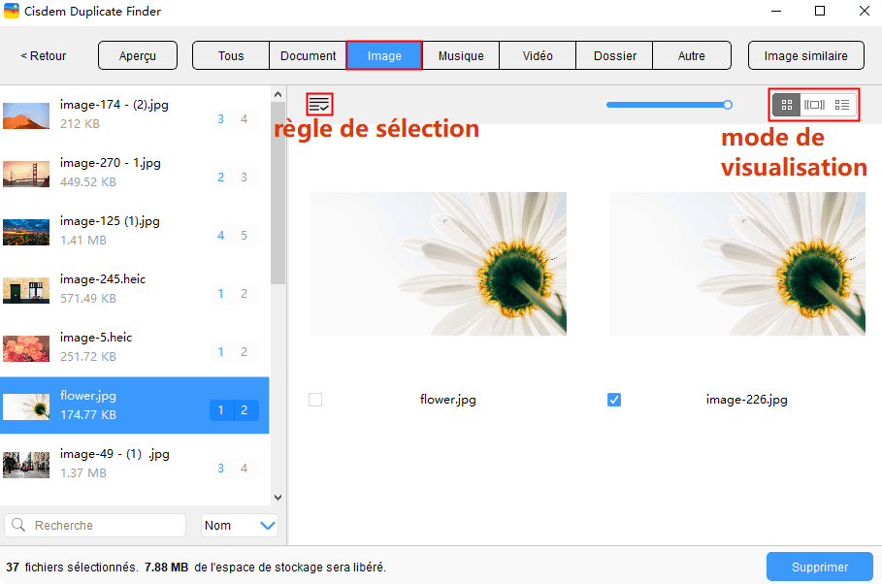Uncheck the image-226.jpg duplicate
This screenshot has width=882, height=584.
pyautogui.click(x=613, y=399)
